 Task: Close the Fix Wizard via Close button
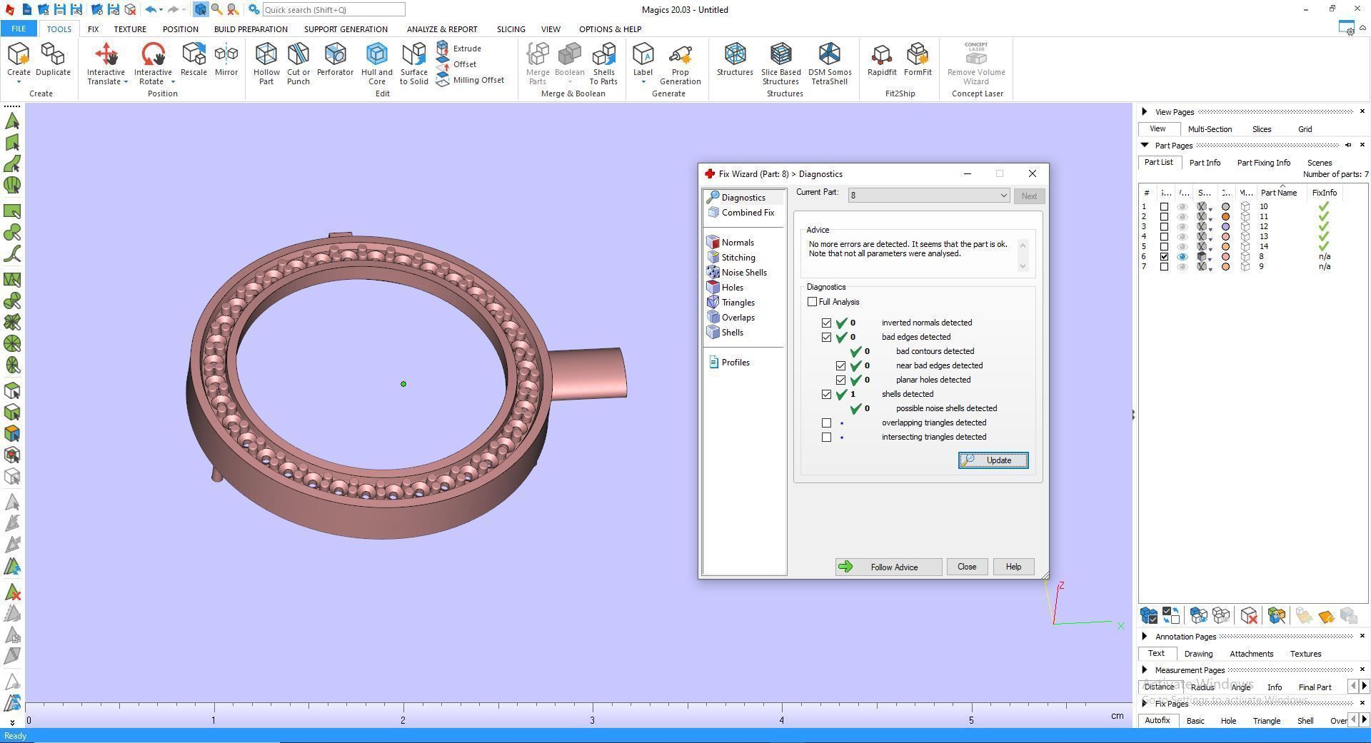[967, 567]
